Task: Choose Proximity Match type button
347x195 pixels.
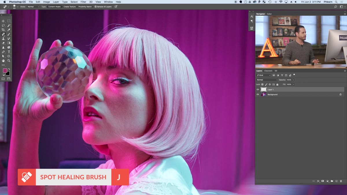Action: tap(85, 7)
